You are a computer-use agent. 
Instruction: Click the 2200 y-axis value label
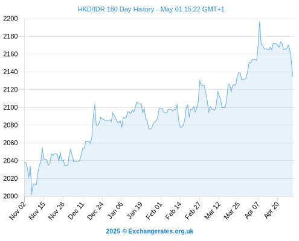[x=10, y=19]
